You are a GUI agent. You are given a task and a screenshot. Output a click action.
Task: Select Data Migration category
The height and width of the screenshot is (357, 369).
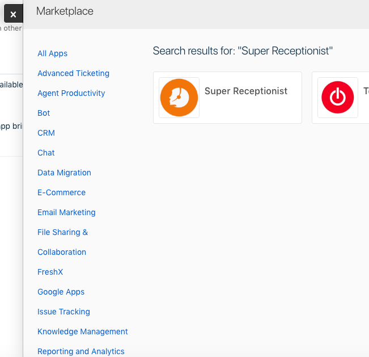(64, 173)
